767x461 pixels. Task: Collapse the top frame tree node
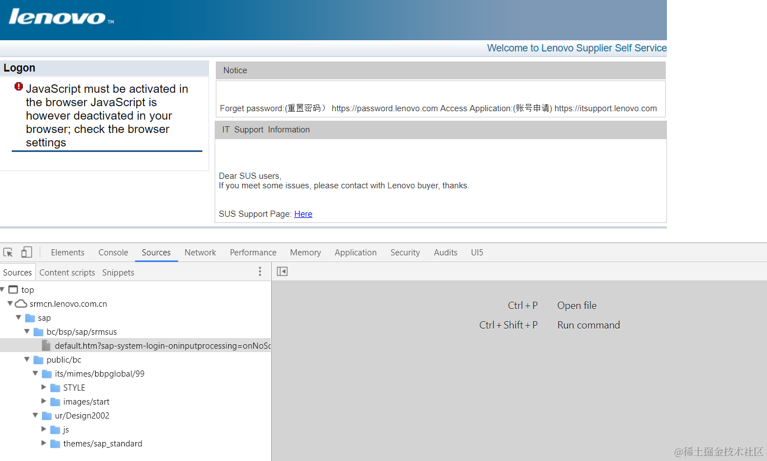click(x=3, y=289)
